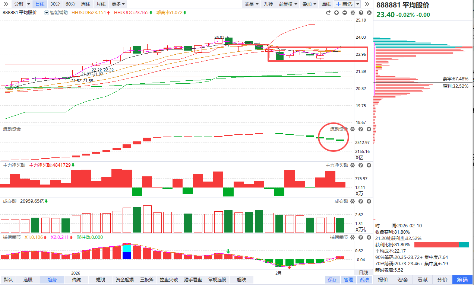Toggle the 画线 drawing mode
The width and height of the screenshot is (474, 285).
[326, 4]
